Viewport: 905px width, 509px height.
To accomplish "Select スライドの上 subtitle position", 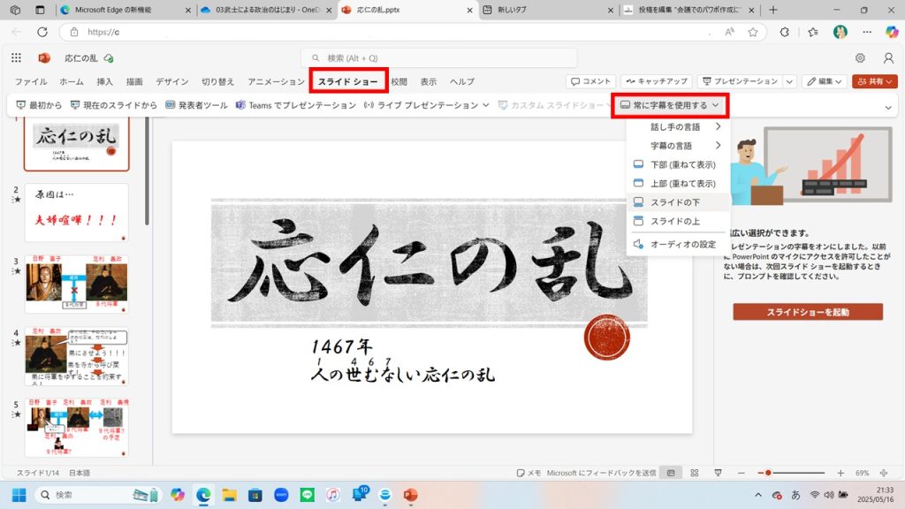I will [676, 221].
